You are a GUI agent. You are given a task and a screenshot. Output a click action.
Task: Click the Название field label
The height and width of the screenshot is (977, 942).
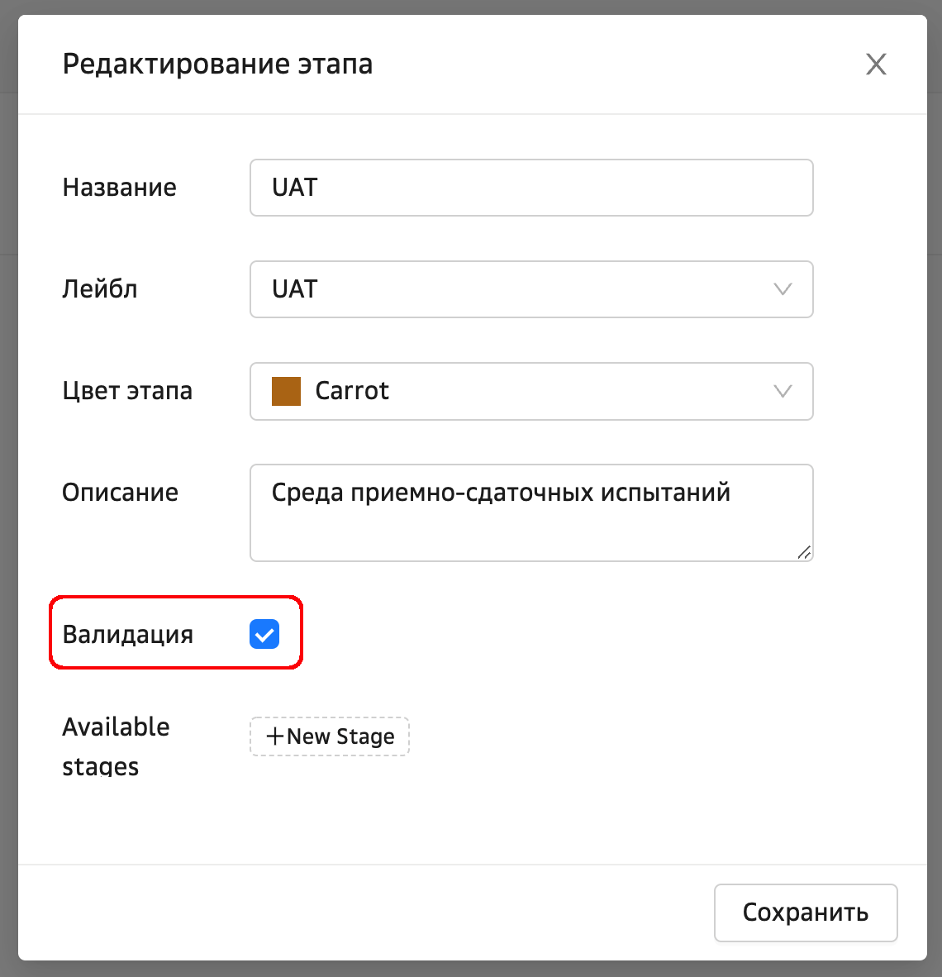(x=120, y=188)
